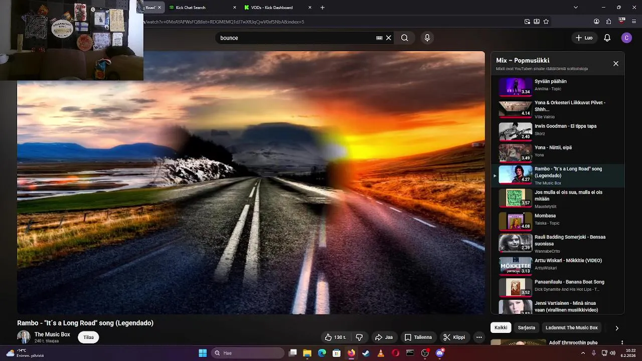Image resolution: width=642 pixels, height=361 pixels.
Task: Open YouTube notifications bell
Action: point(607,38)
